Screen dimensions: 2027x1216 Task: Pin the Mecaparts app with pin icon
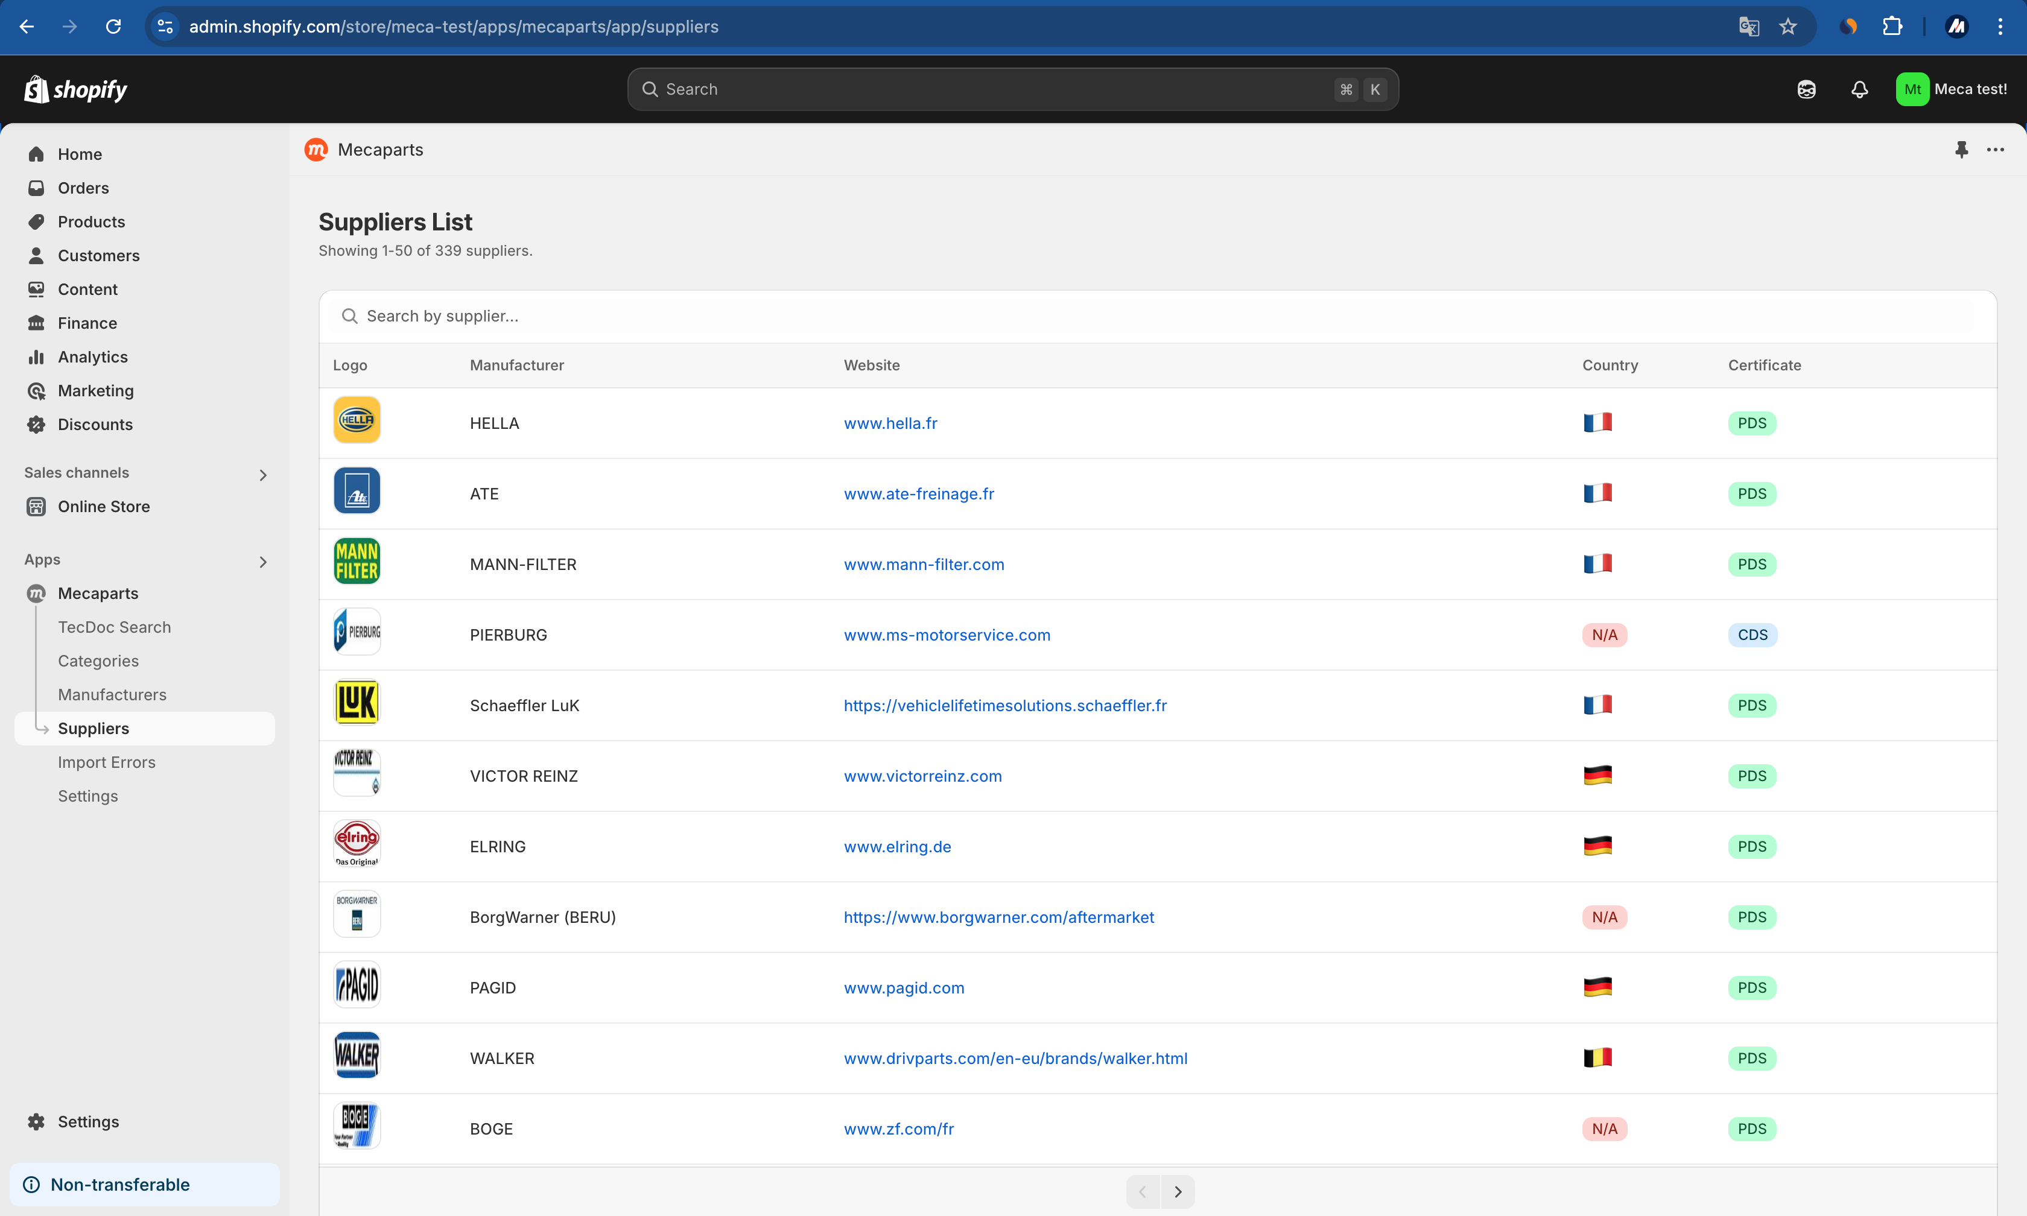click(x=1961, y=150)
